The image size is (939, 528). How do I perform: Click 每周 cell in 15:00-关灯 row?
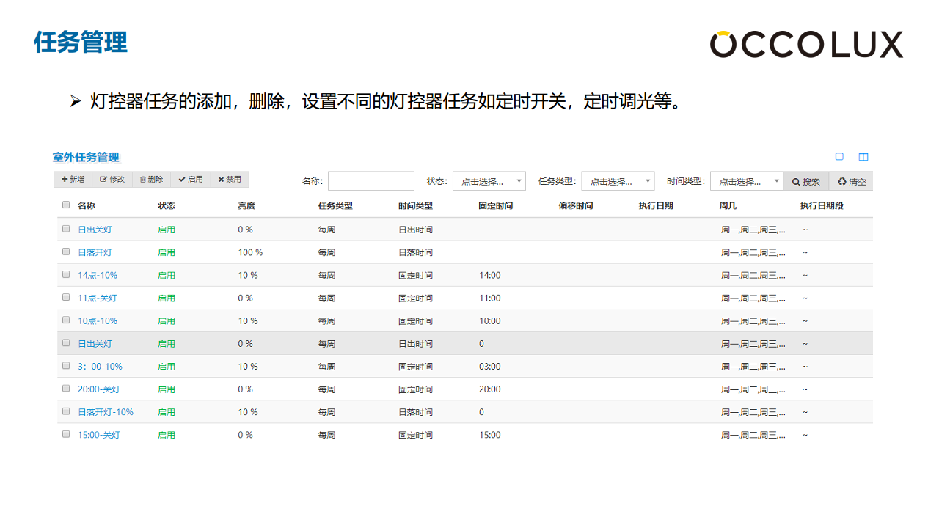326,434
